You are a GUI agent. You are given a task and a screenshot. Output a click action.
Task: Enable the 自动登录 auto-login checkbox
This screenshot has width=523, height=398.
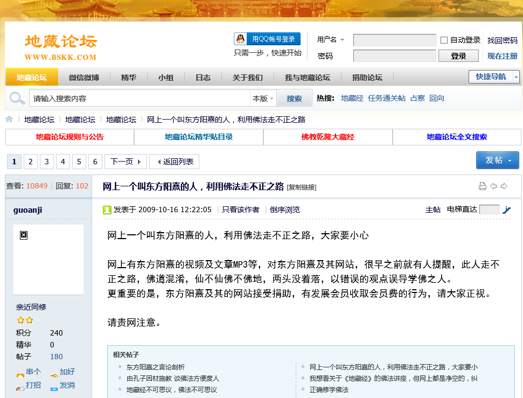point(444,40)
